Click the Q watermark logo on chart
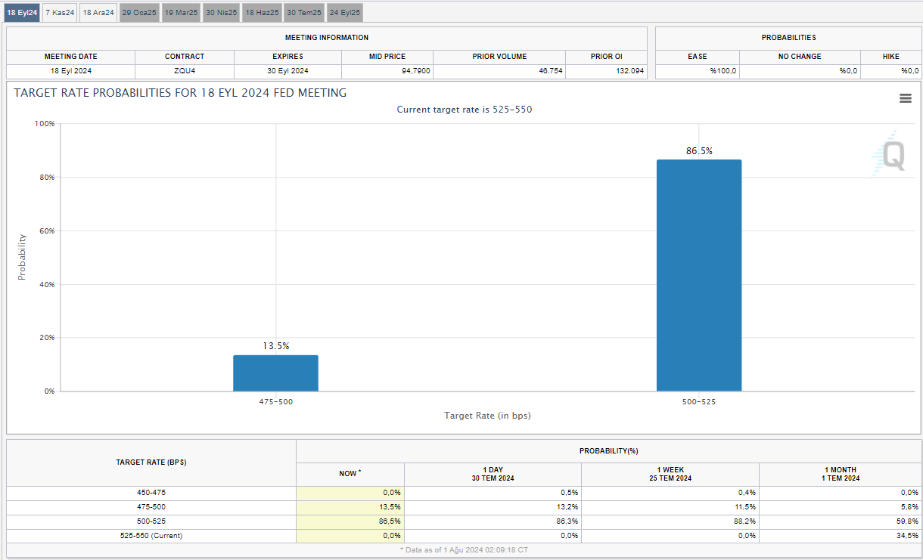Viewport: 923px width, 560px height. point(890,156)
